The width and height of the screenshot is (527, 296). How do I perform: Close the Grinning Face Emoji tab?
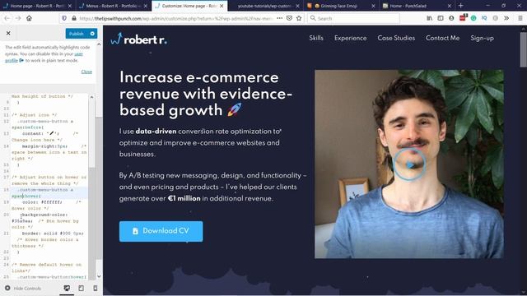[373, 6]
